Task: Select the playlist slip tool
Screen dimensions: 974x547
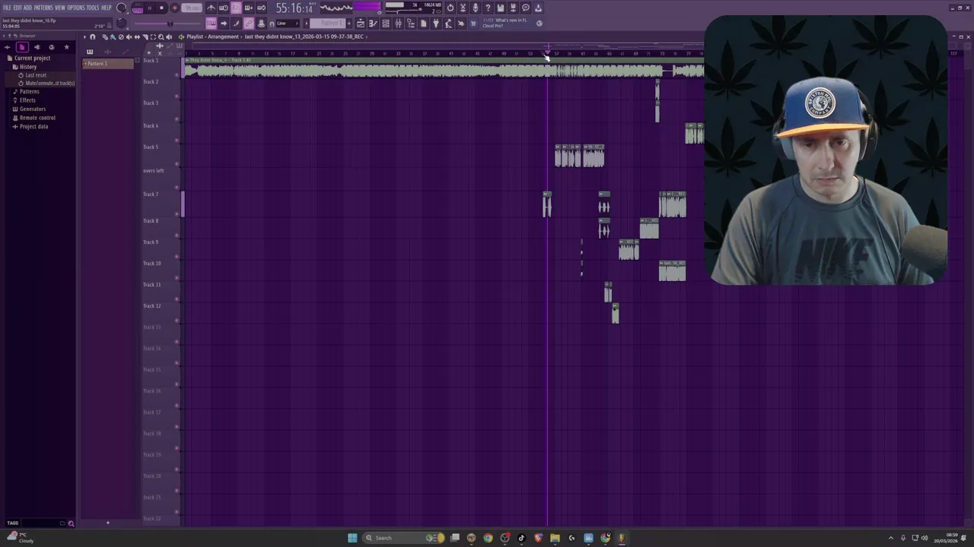Action: (137, 36)
